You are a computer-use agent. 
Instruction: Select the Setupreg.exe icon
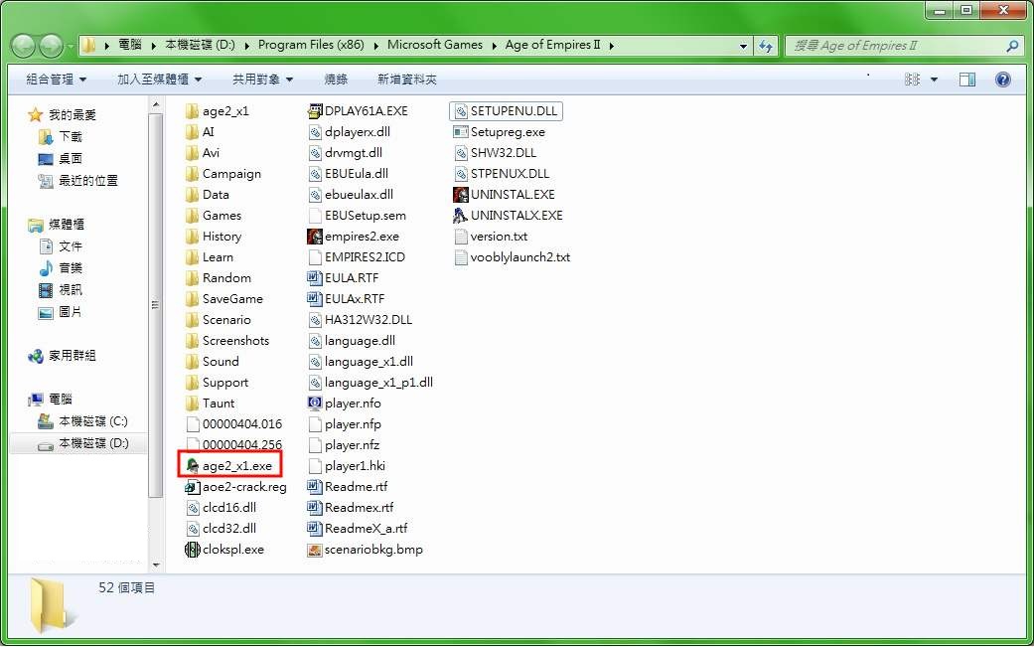[x=461, y=132]
